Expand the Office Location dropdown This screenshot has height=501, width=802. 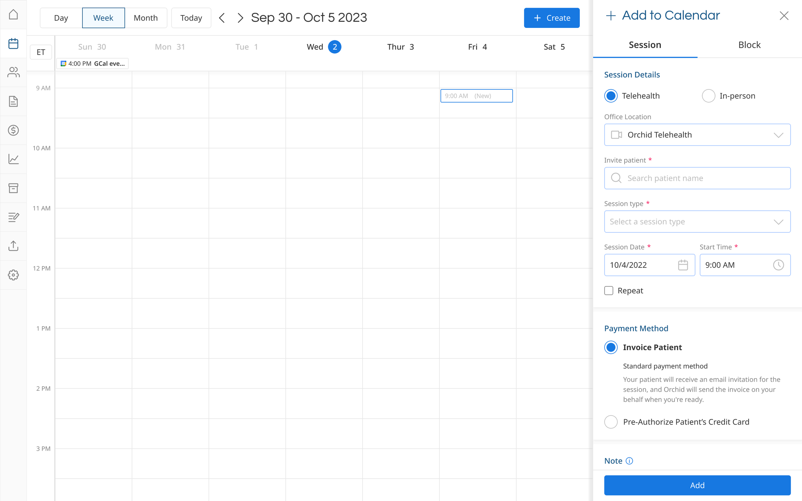pyautogui.click(x=697, y=135)
